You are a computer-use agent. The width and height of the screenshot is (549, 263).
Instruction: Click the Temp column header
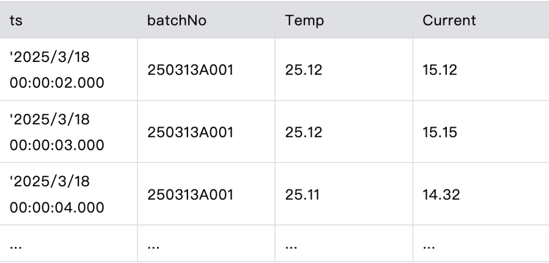pyautogui.click(x=304, y=21)
